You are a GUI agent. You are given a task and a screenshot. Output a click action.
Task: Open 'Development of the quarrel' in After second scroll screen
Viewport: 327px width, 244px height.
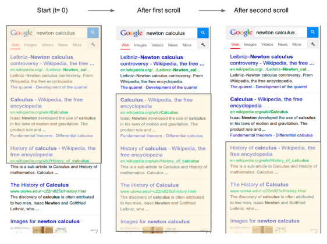282,87
